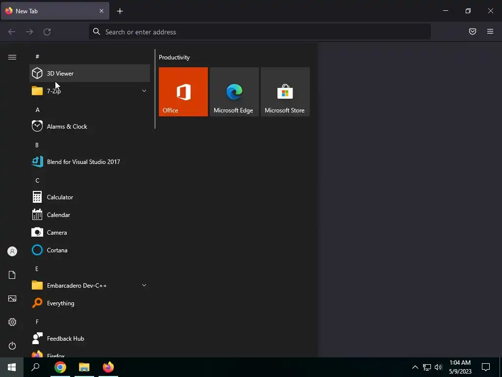Open the 7-Zip folder entry

pos(90,91)
